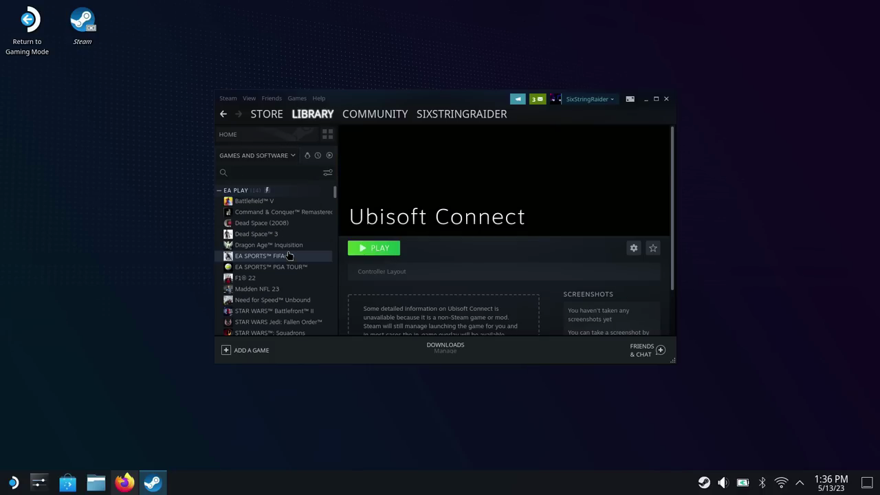The height and width of the screenshot is (495, 880).
Task: Switch library to grid collections view
Action: point(327,134)
